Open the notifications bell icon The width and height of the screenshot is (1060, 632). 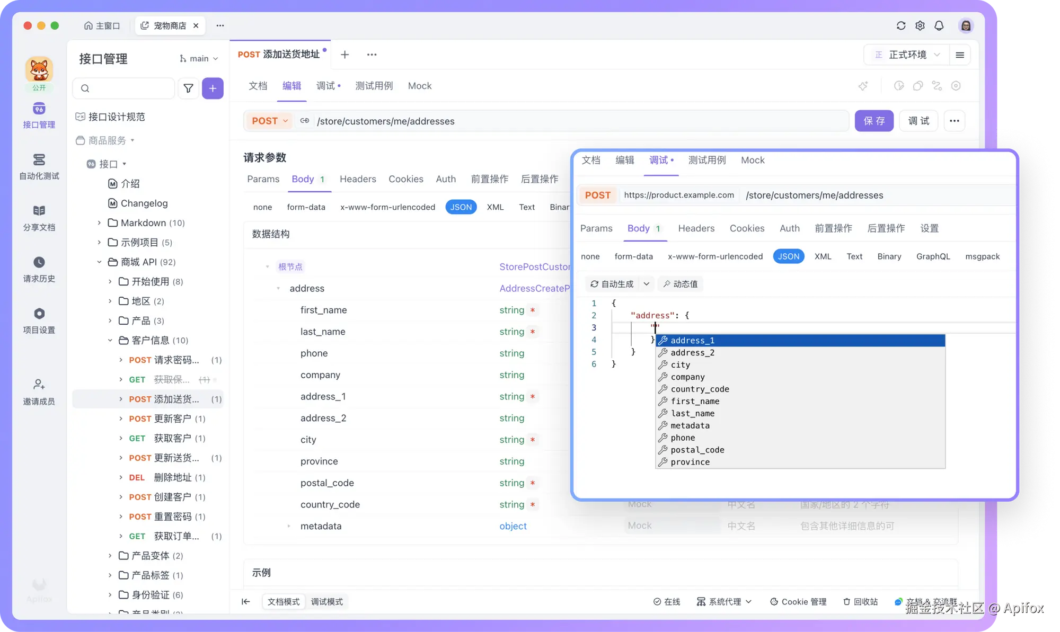coord(939,25)
